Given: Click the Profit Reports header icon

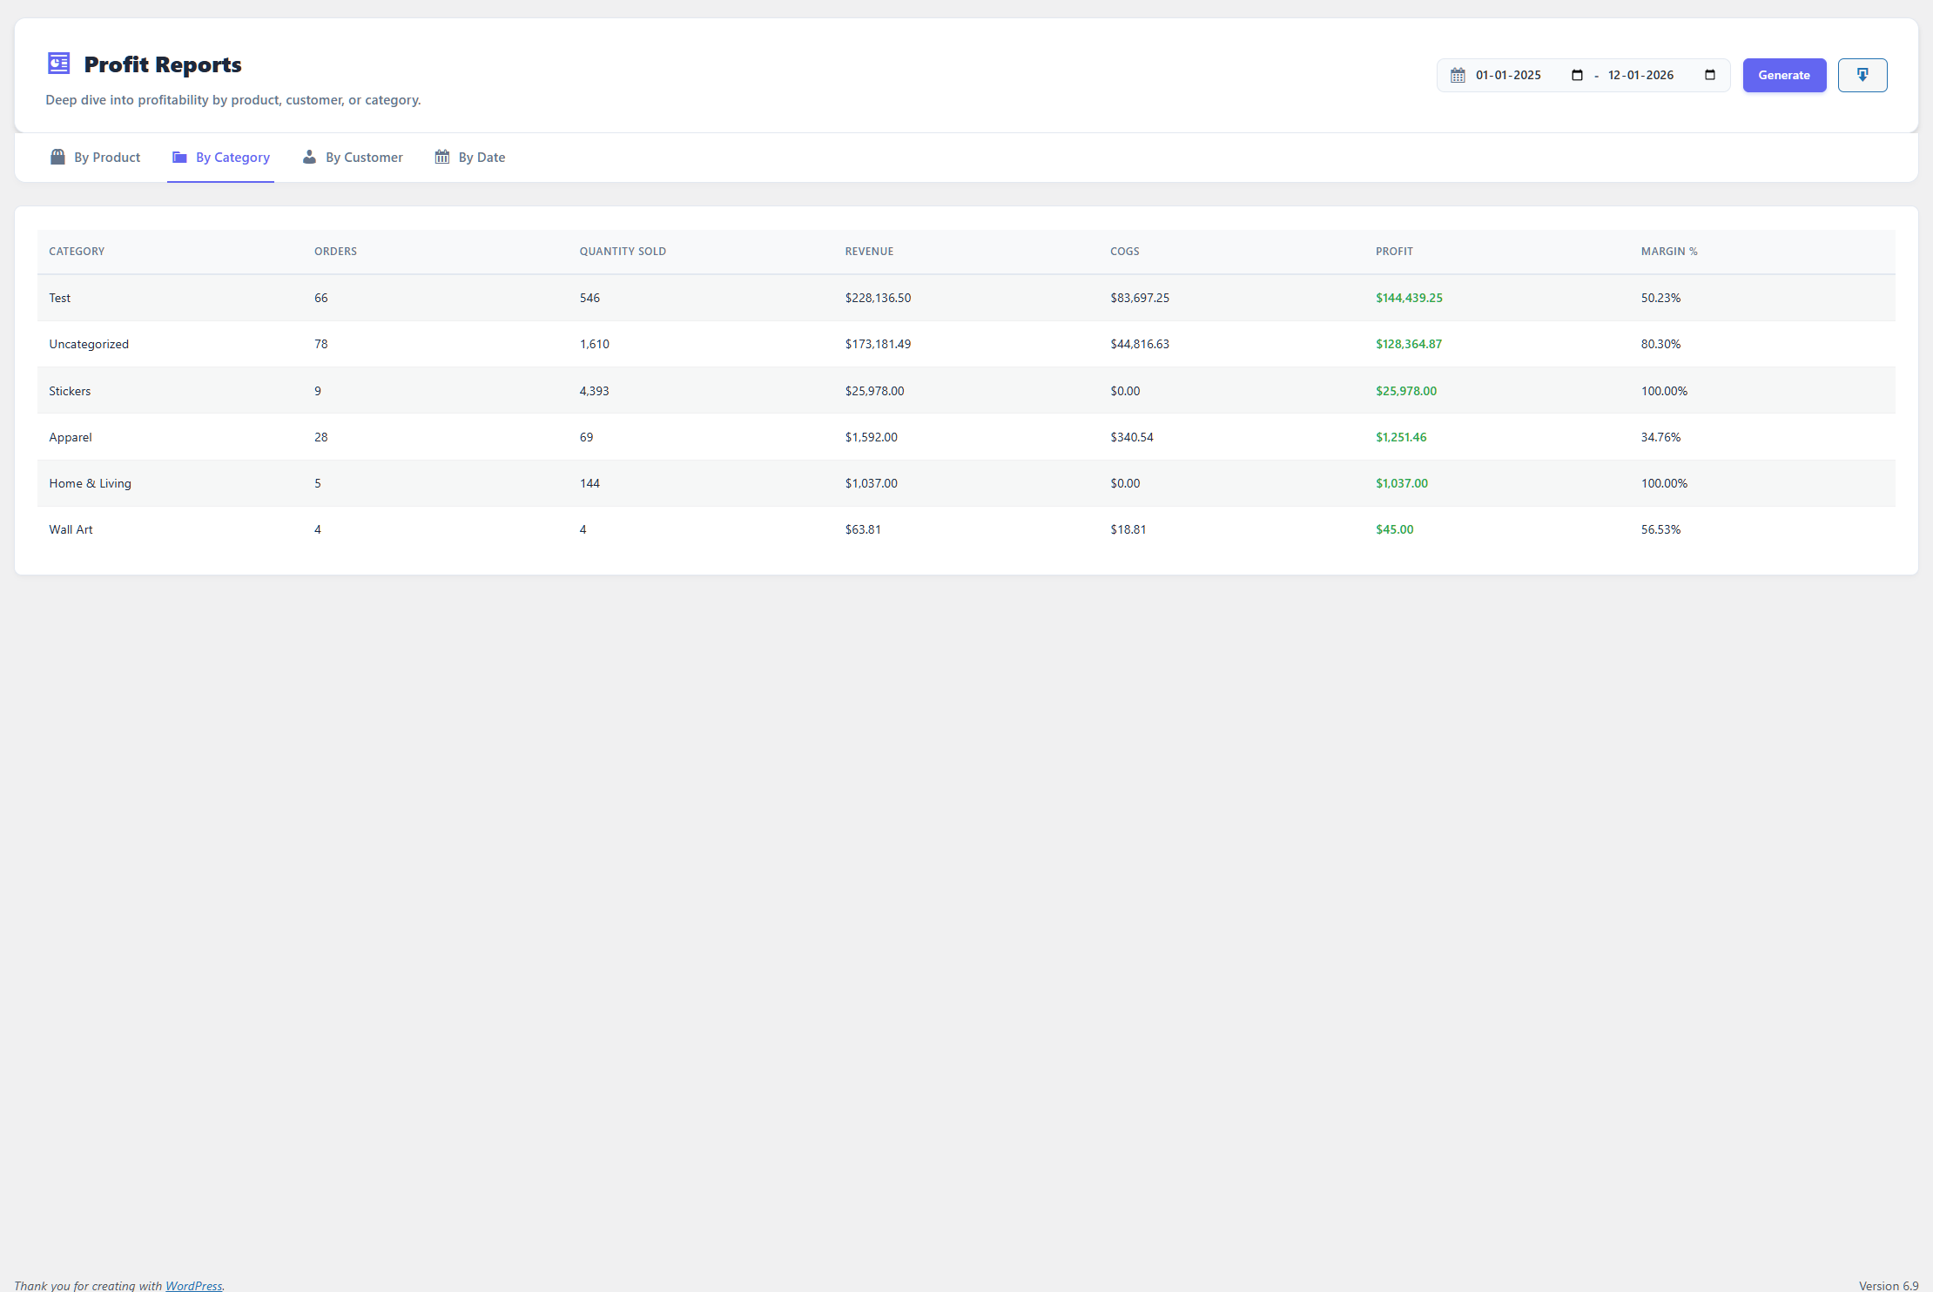Looking at the screenshot, I should [58, 64].
